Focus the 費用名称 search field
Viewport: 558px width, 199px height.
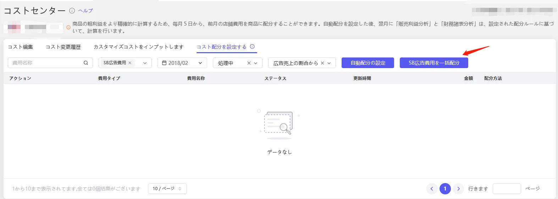pos(50,63)
